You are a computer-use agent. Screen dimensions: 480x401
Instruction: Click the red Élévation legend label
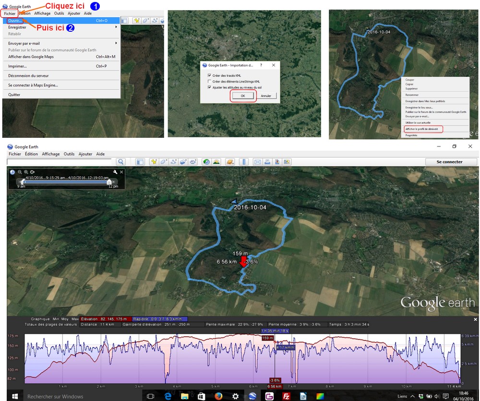(106, 319)
